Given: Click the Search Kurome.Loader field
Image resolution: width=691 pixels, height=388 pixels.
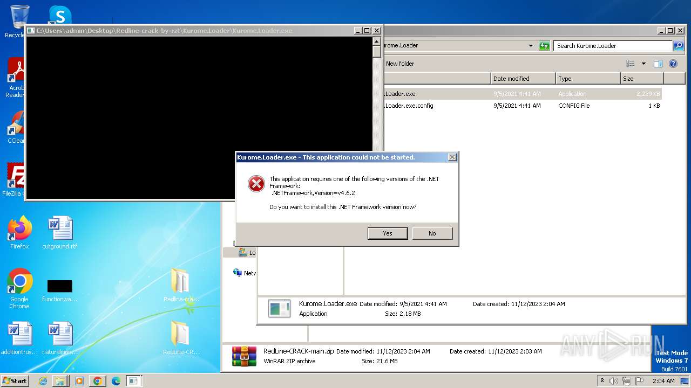Looking at the screenshot, I should pos(612,46).
